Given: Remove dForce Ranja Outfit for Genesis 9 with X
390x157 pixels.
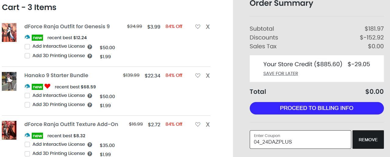Looking at the screenshot, I should 208,27.
